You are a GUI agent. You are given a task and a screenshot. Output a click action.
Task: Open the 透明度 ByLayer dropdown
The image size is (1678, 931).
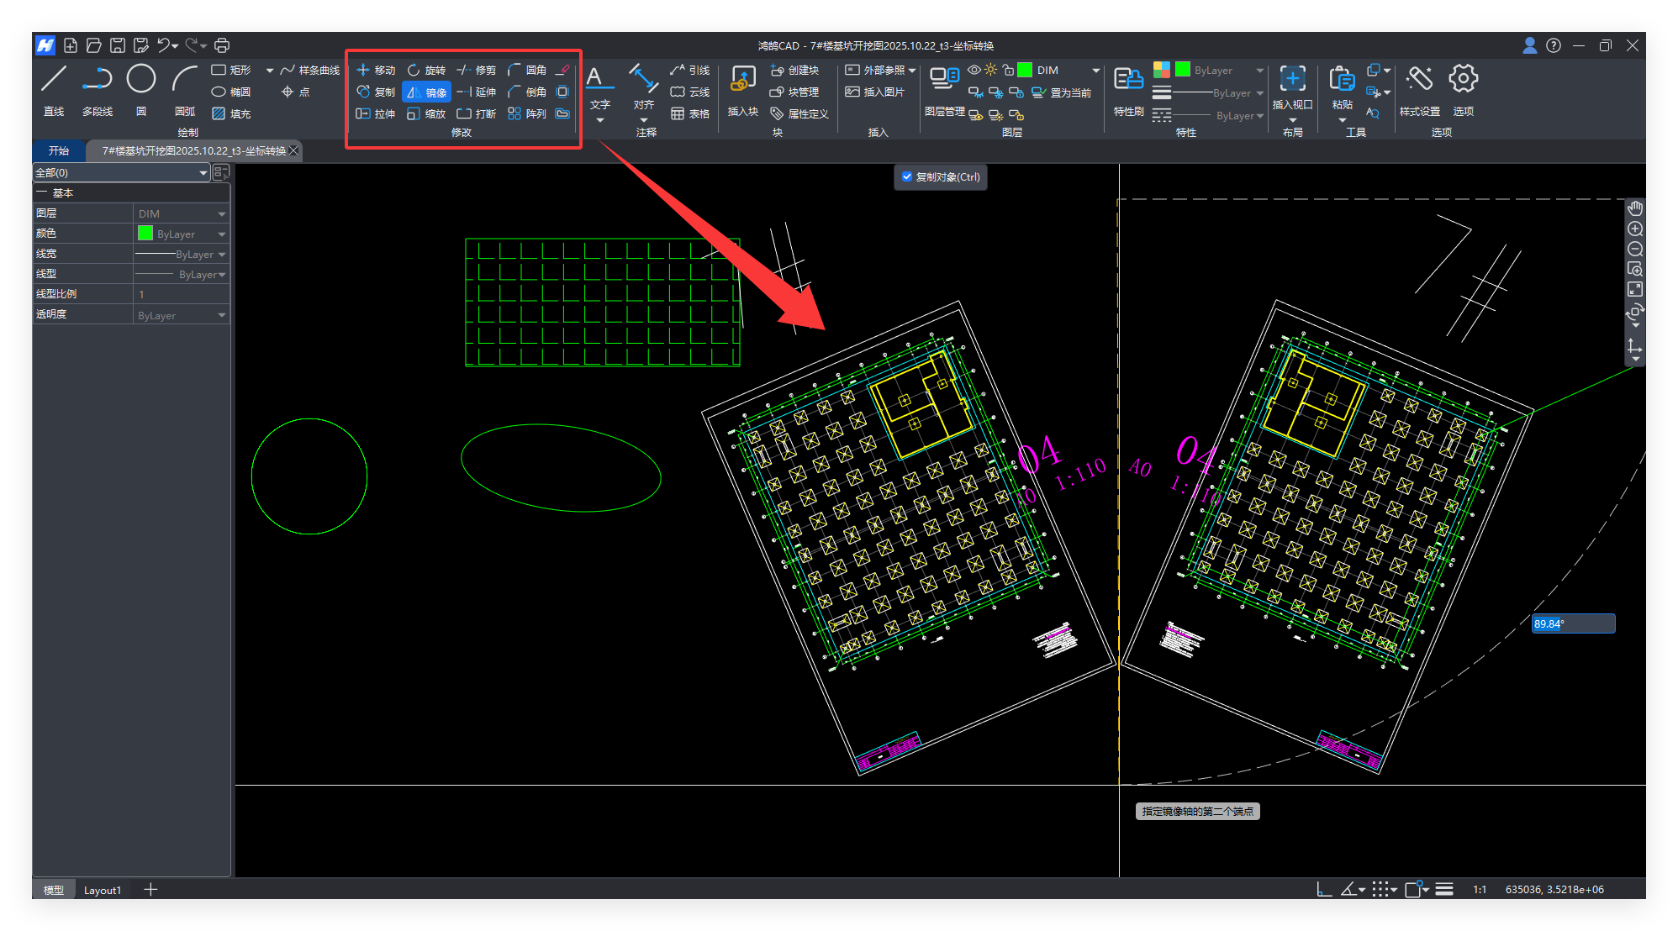(222, 316)
